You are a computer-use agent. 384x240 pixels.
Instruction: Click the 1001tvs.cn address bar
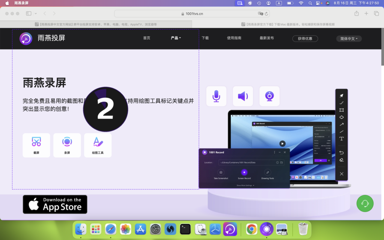pyautogui.click(x=192, y=13)
